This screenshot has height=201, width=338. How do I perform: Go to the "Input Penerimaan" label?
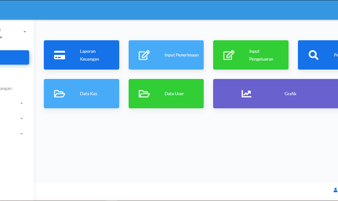click(x=182, y=55)
